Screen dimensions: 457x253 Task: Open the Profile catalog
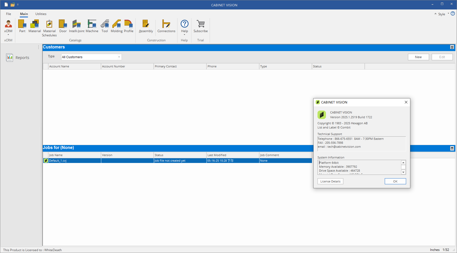tap(129, 26)
